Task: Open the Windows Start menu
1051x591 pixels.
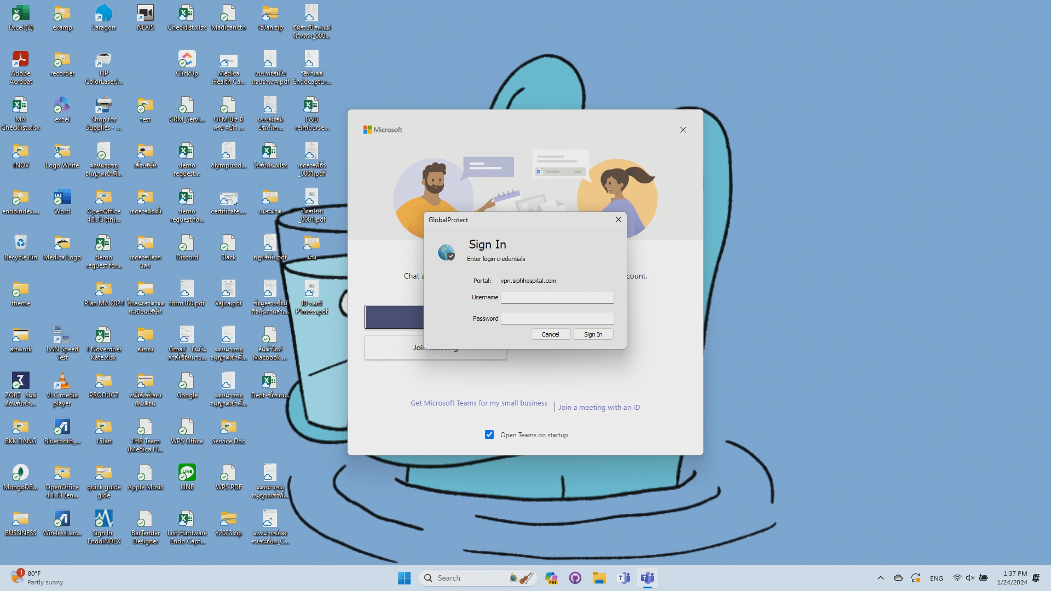Action: point(404,578)
